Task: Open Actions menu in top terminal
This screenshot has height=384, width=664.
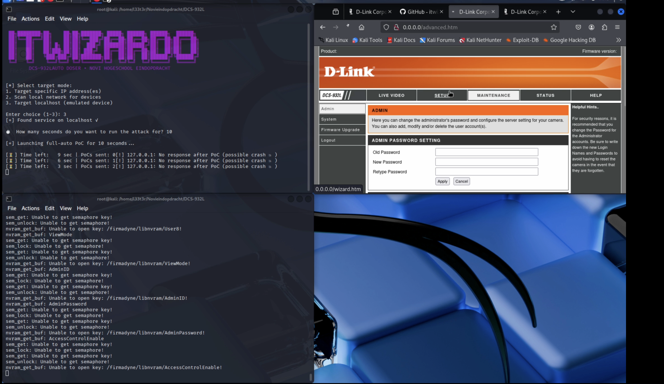Action: (30, 19)
